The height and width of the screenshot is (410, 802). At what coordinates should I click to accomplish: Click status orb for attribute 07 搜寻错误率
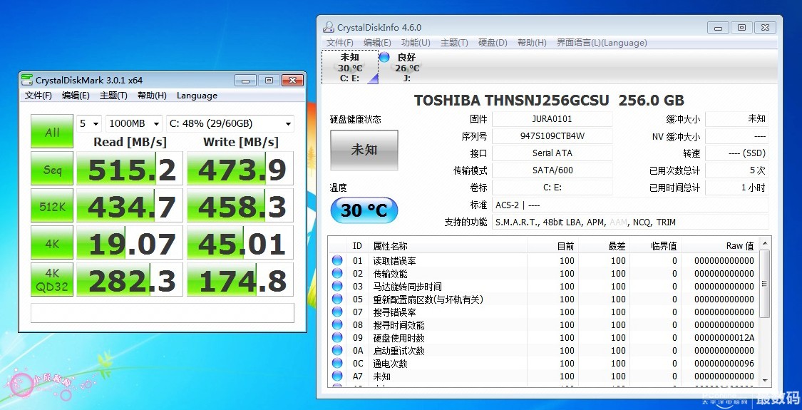coord(337,312)
